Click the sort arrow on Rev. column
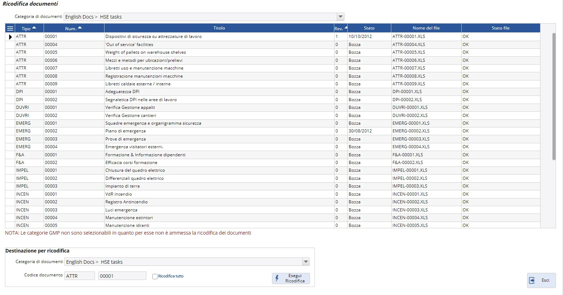 (x=346, y=28)
